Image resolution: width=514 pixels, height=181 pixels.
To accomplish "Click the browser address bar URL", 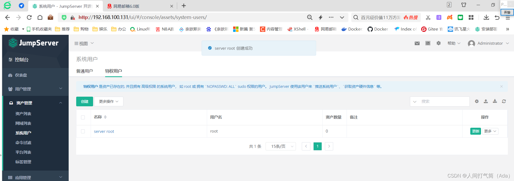I will pyautogui.click(x=143, y=17).
